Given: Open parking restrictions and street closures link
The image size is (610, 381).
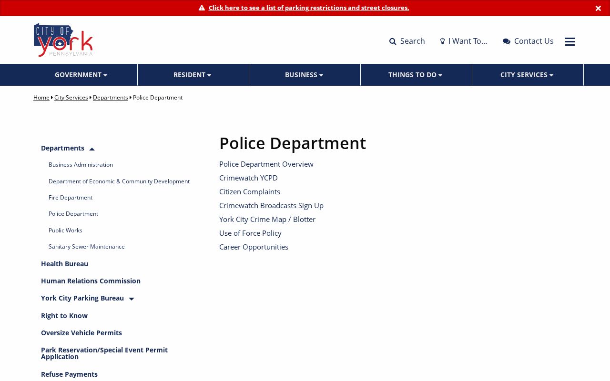Looking at the screenshot, I should point(309,8).
